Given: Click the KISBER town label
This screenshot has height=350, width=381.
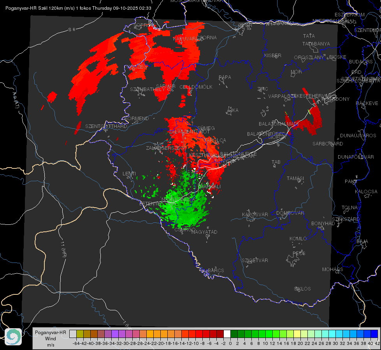Looking at the screenshot, I should (x=273, y=55).
